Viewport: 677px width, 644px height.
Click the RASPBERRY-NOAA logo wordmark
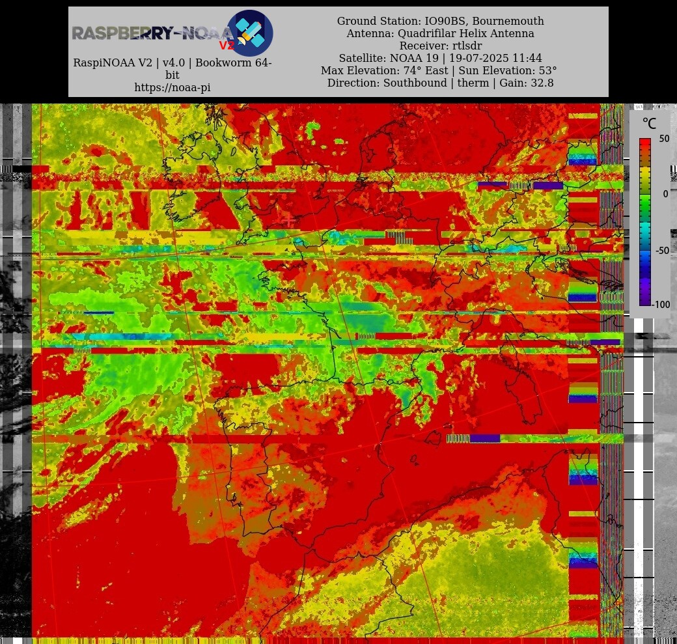tap(153, 33)
